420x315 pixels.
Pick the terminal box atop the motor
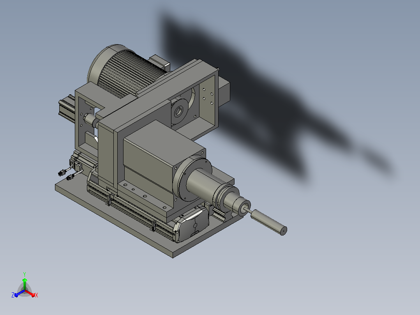coord(160,63)
